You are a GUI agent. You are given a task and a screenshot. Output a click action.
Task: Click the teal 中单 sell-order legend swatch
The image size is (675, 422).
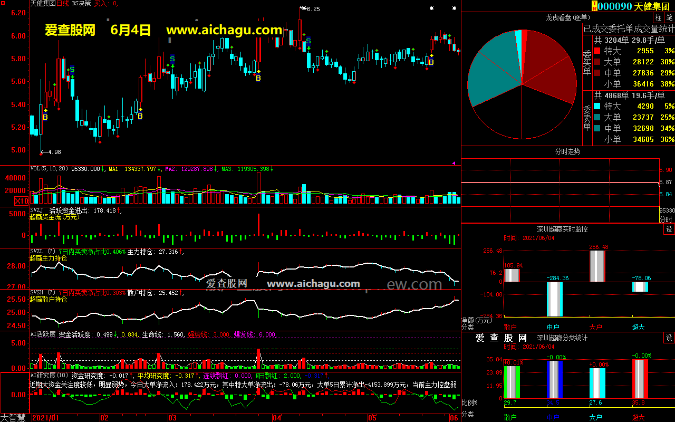click(x=597, y=128)
